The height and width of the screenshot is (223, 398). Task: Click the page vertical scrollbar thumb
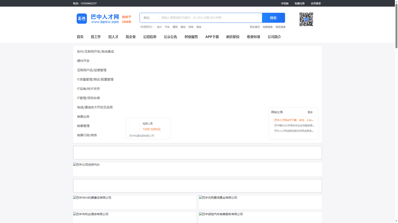(396, 26)
